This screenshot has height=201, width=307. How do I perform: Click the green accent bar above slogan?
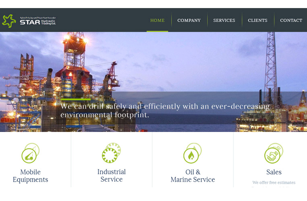pyautogui.click(x=76, y=99)
